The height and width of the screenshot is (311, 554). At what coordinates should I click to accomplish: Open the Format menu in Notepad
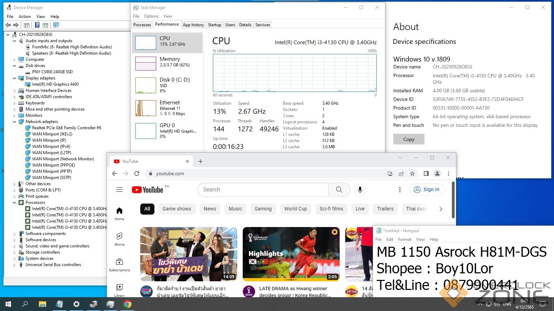(404, 239)
